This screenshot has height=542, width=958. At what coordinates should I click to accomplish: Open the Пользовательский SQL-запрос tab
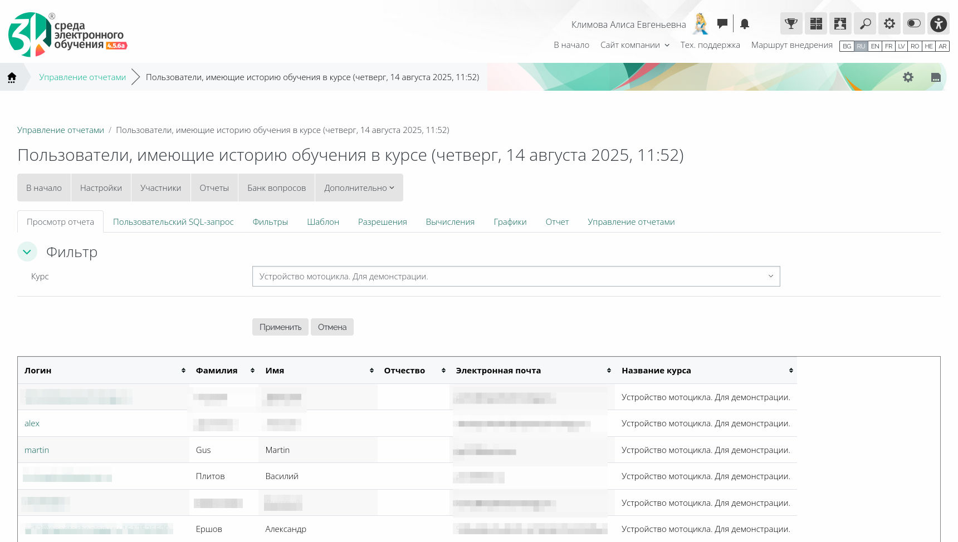[x=173, y=222]
